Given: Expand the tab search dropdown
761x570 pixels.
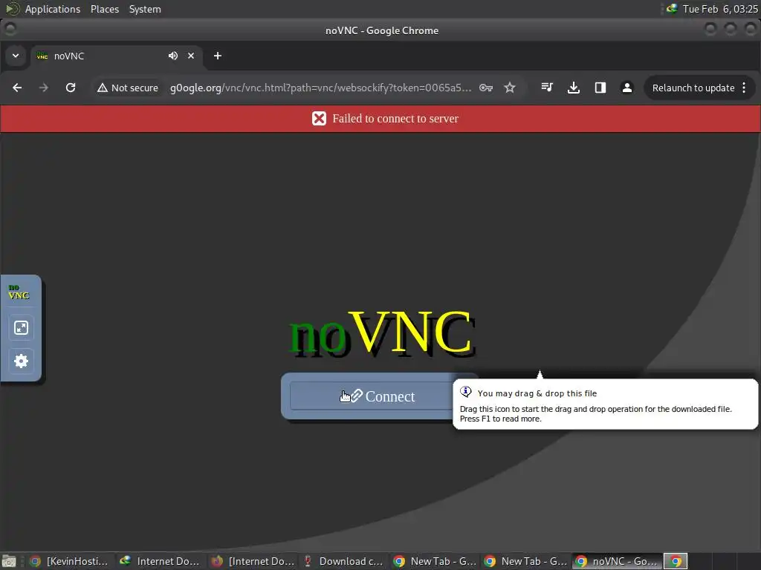Looking at the screenshot, I should 16,56.
